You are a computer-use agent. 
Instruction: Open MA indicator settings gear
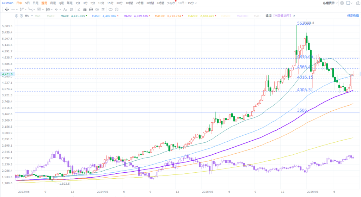click(17, 16)
